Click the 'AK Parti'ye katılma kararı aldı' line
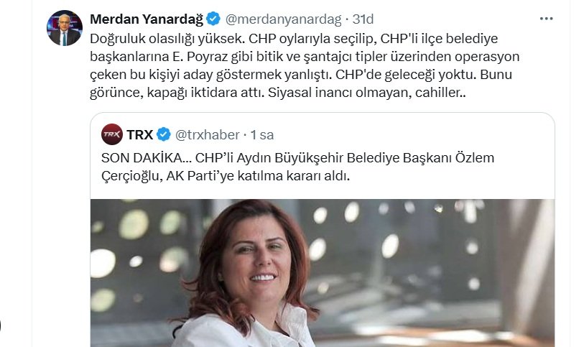 258,176
